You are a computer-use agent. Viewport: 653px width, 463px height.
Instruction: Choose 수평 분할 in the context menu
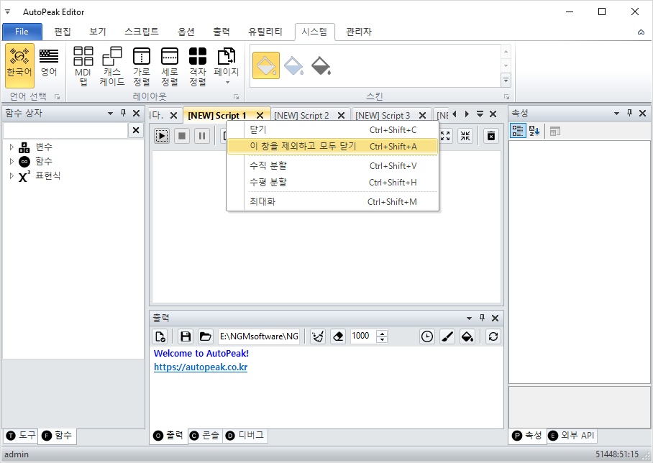click(333, 183)
